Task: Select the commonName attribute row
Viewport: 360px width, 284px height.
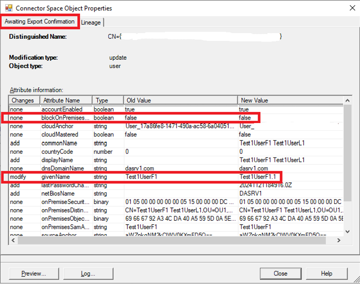Action: [x=176, y=143]
